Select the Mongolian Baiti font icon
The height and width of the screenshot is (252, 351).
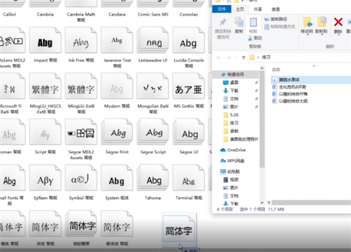(153, 86)
